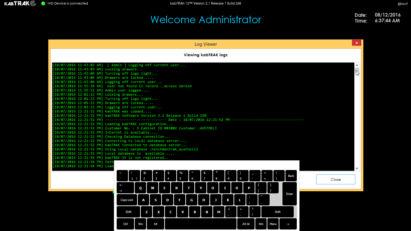This screenshot has height=231, width=411.
Task: Click 'Using local database :henchmantrak_austheli2' line
Action: (x=125, y=149)
